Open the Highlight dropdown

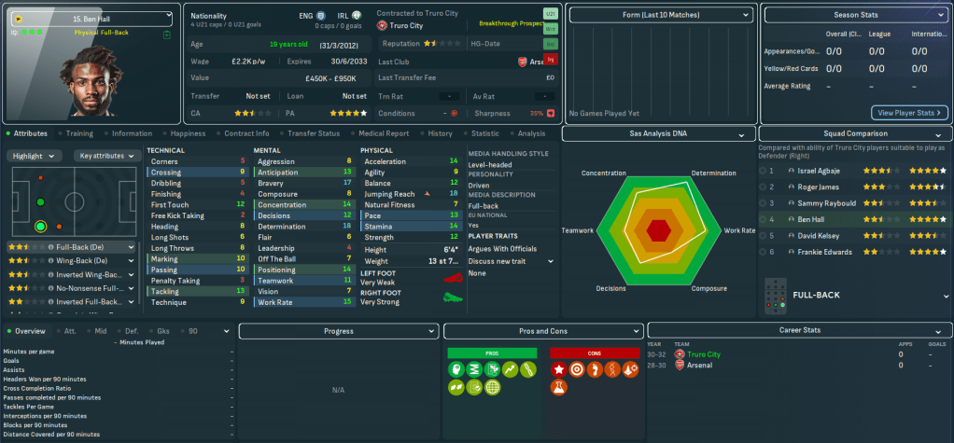[36, 156]
